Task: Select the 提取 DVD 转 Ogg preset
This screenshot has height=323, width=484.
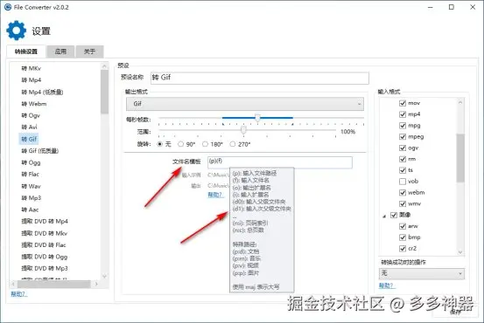Action: tap(45, 257)
